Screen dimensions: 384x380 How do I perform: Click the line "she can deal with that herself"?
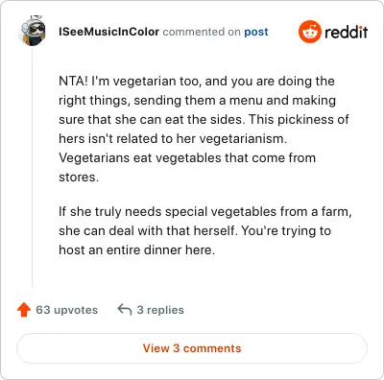(x=195, y=231)
